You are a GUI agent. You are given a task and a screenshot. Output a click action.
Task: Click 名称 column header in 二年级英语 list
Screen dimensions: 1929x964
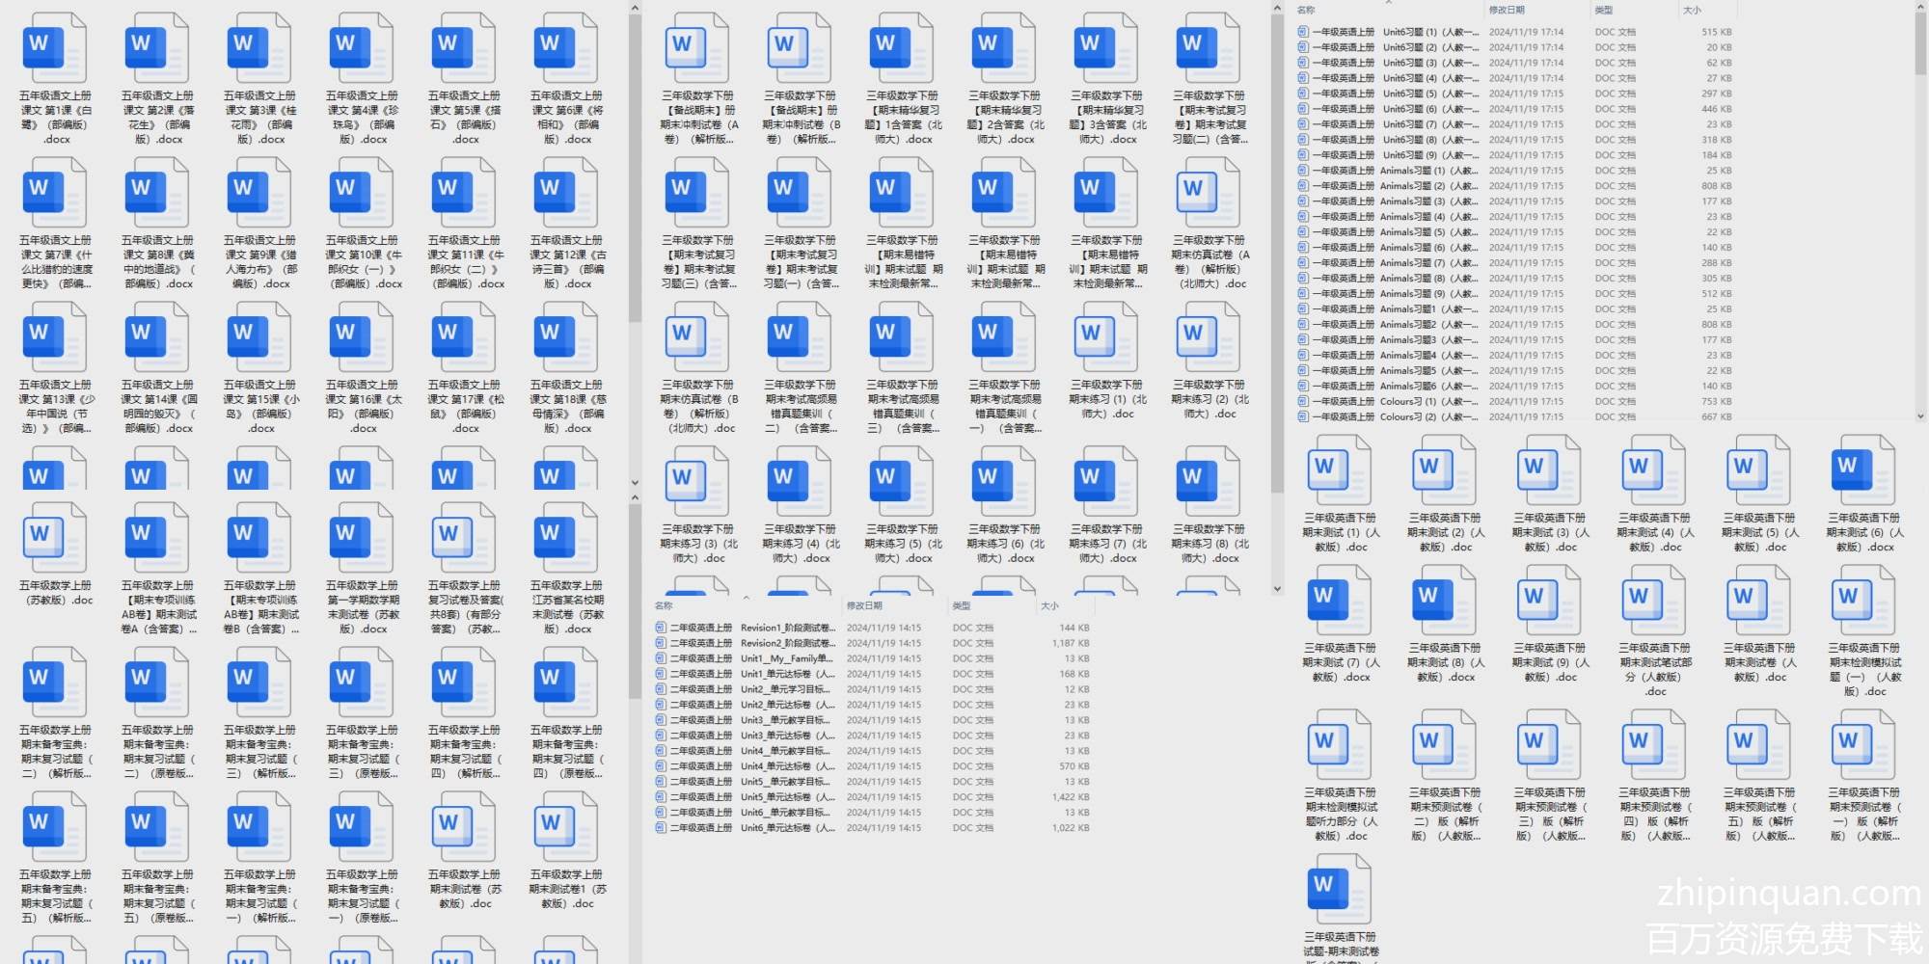coord(664,605)
